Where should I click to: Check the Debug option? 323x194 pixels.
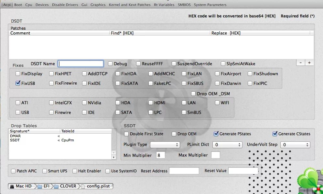coord(110,64)
